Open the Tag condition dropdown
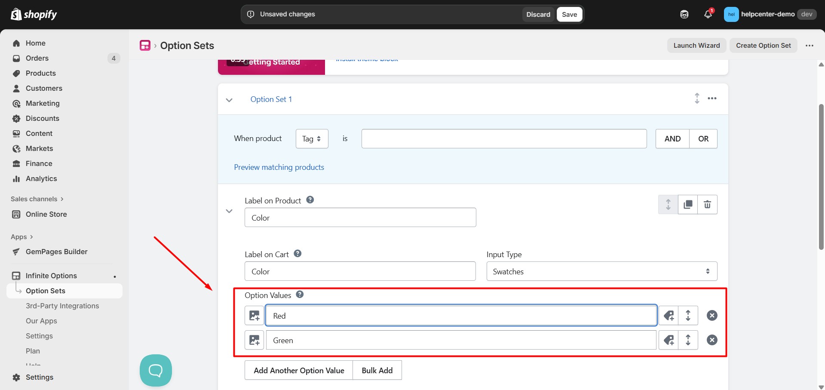This screenshot has height=390, width=825. pos(311,138)
